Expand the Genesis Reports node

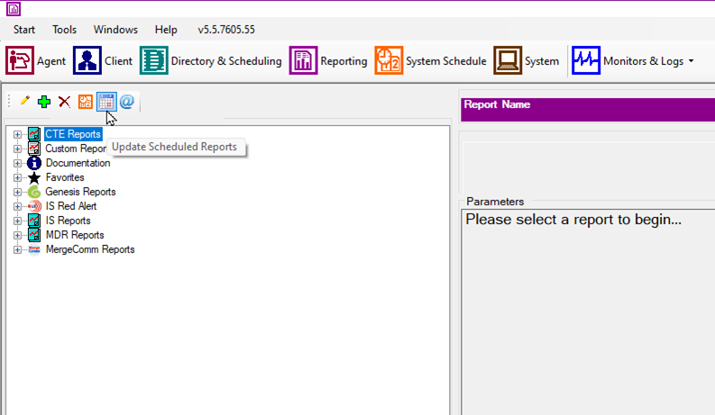coord(17,192)
